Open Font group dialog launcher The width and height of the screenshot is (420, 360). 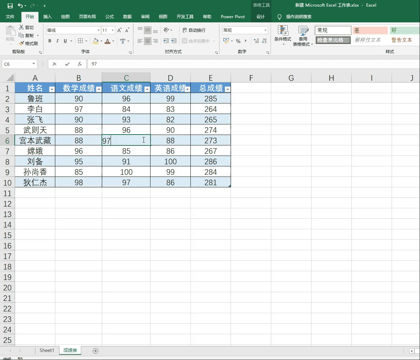(x=131, y=53)
